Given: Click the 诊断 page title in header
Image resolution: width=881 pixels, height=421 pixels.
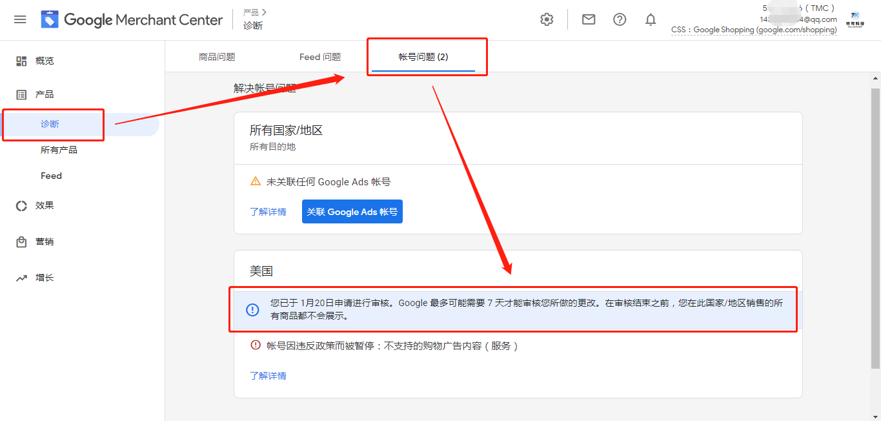Looking at the screenshot, I should (x=253, y=26).
